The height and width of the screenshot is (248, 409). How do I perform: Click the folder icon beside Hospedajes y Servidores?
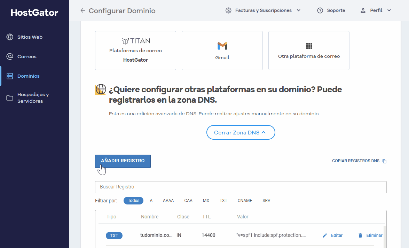(10, 98)
